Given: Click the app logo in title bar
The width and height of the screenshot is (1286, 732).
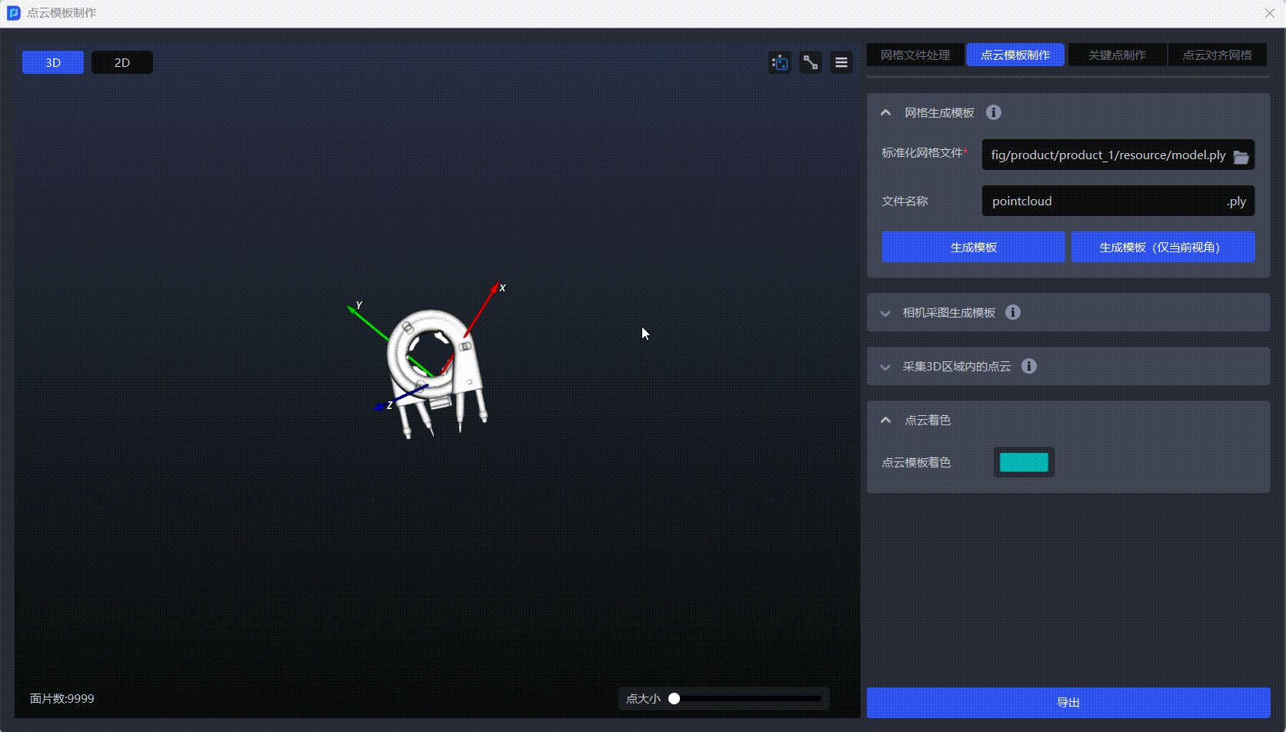Looking at the screenshot, I should pyautogui.click(x=13, y=13).
